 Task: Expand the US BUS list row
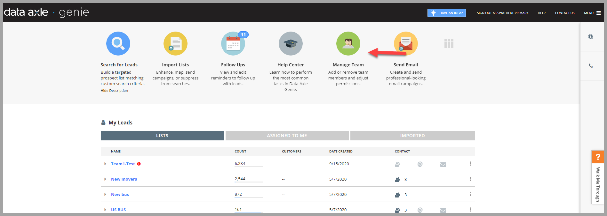click(x=105, y=210)
